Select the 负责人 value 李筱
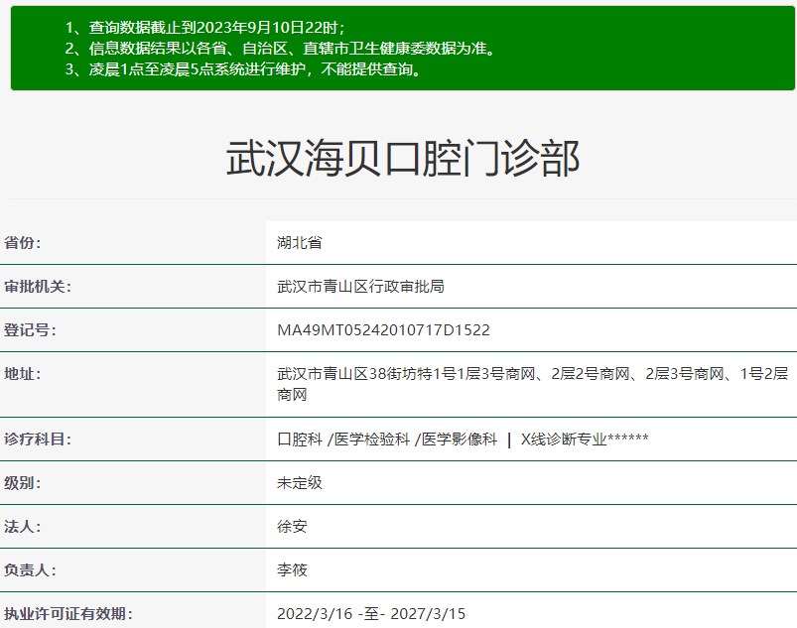Image resolution: width=797 pixels, height=628 pixels. click(292, 570)
